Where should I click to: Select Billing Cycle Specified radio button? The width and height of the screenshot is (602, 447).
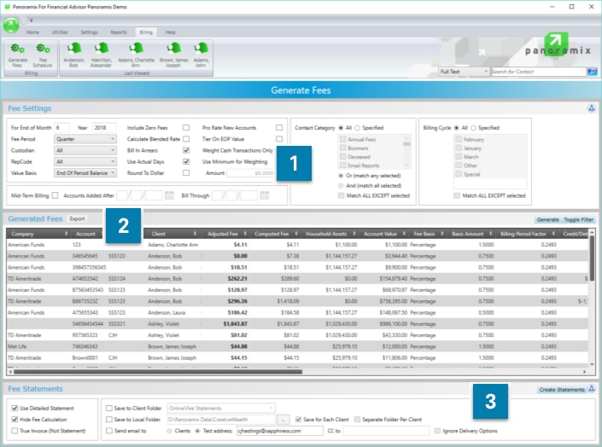(473, 128)
